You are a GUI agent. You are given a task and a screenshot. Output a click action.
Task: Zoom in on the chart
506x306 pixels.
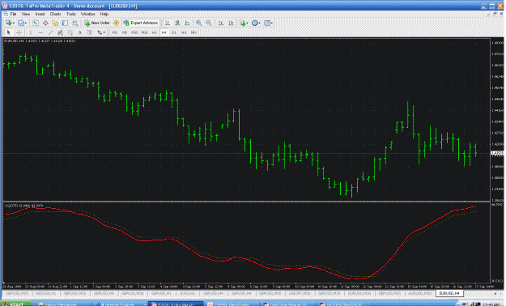tap(199, 23)
